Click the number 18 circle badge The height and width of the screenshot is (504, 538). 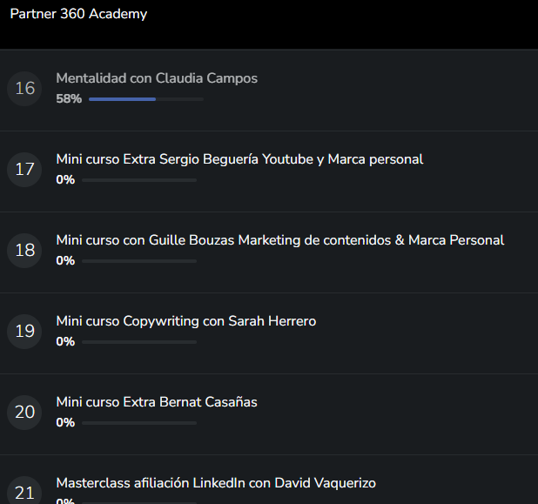click(24, 251)
